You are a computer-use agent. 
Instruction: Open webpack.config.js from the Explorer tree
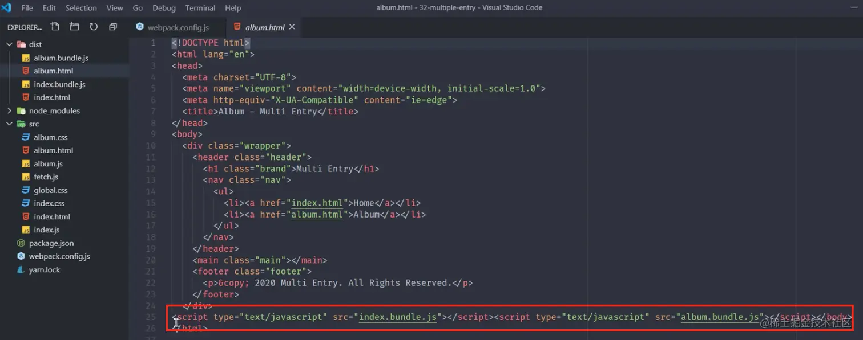pos(59,256)
